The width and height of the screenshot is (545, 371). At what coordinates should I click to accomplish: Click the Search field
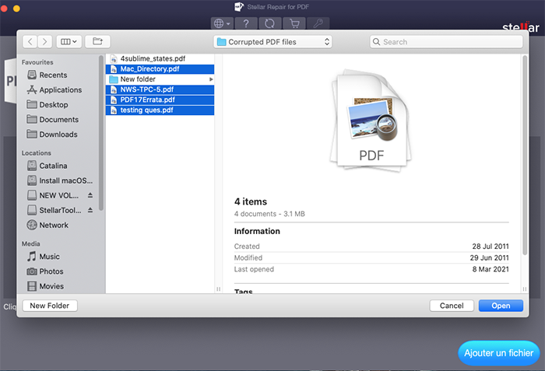click(x=446, y=42)
